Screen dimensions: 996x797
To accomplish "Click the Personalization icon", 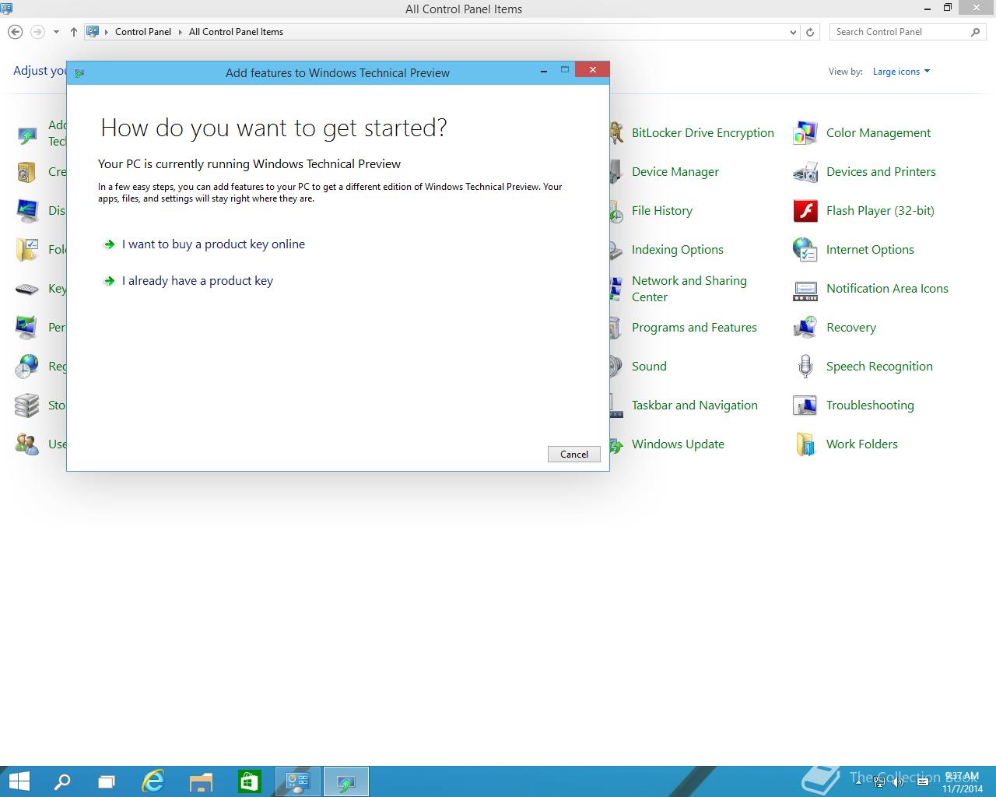I will 27,328.
